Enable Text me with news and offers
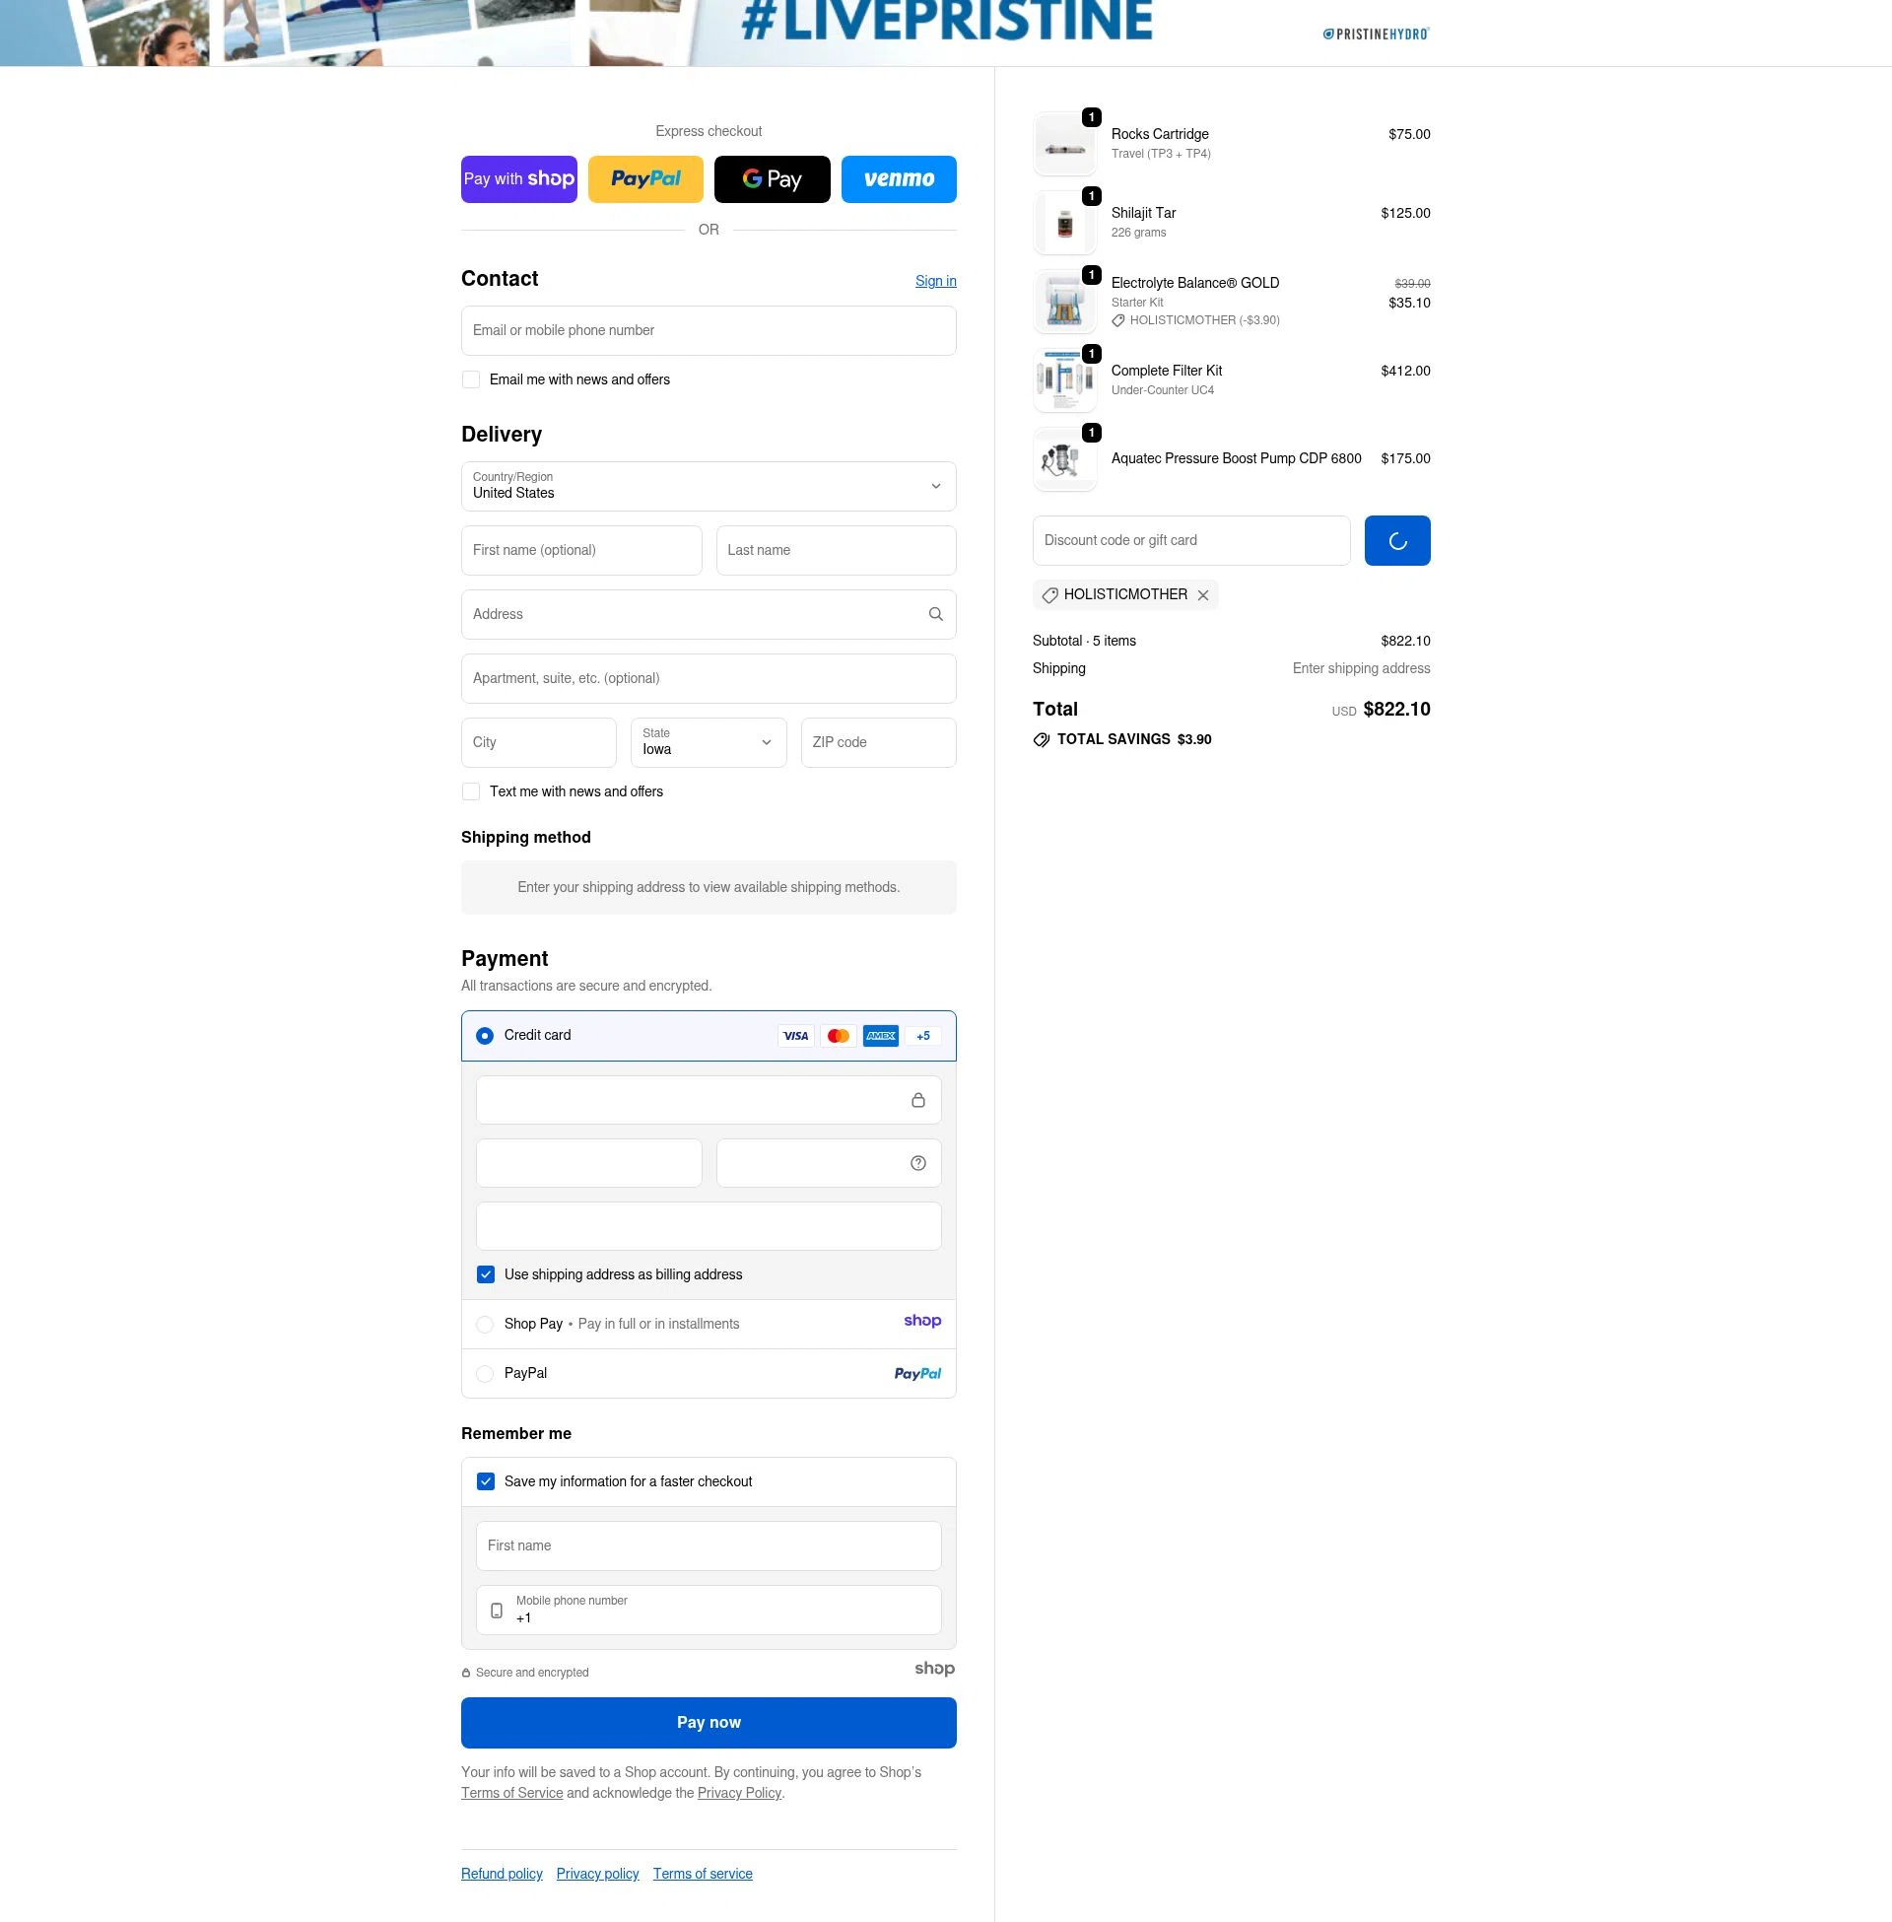This screenshot has height=1922, width=1892. 471,791
